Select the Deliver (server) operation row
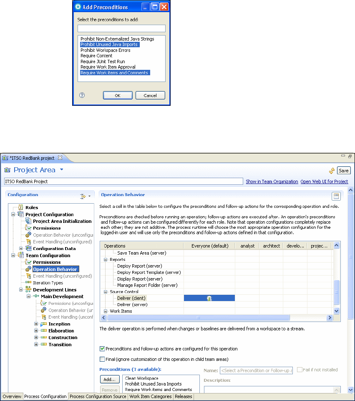The width and height of the screenshot is (355, 401). 132,304
